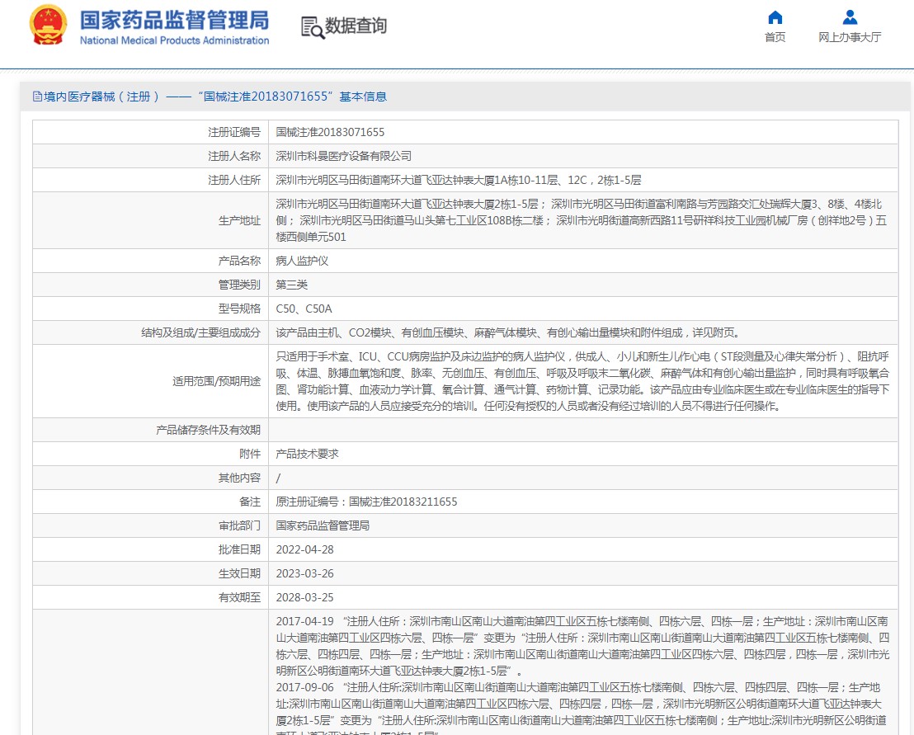The width and height of the screenshot is (914, 735).
Task: Click the 网上办事大厅 user icon
Action: [x=850, y=16]
